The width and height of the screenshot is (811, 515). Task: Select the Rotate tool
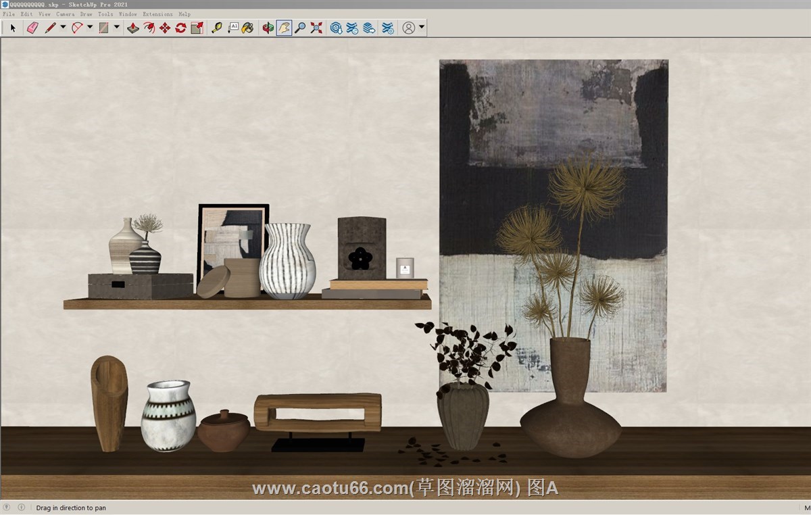click(180, 28)
